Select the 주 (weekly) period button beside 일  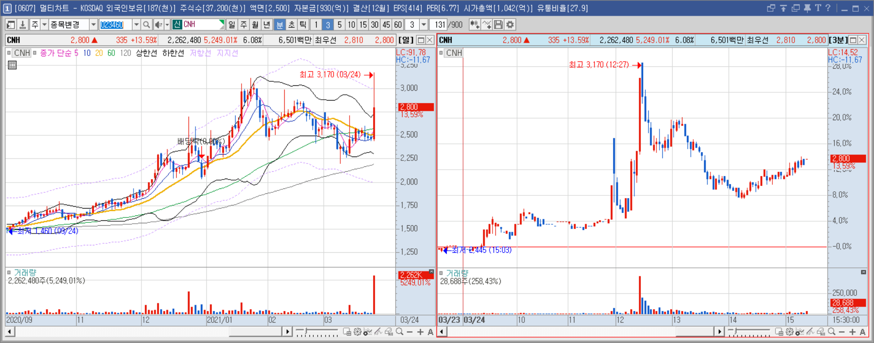pos(244,25)
